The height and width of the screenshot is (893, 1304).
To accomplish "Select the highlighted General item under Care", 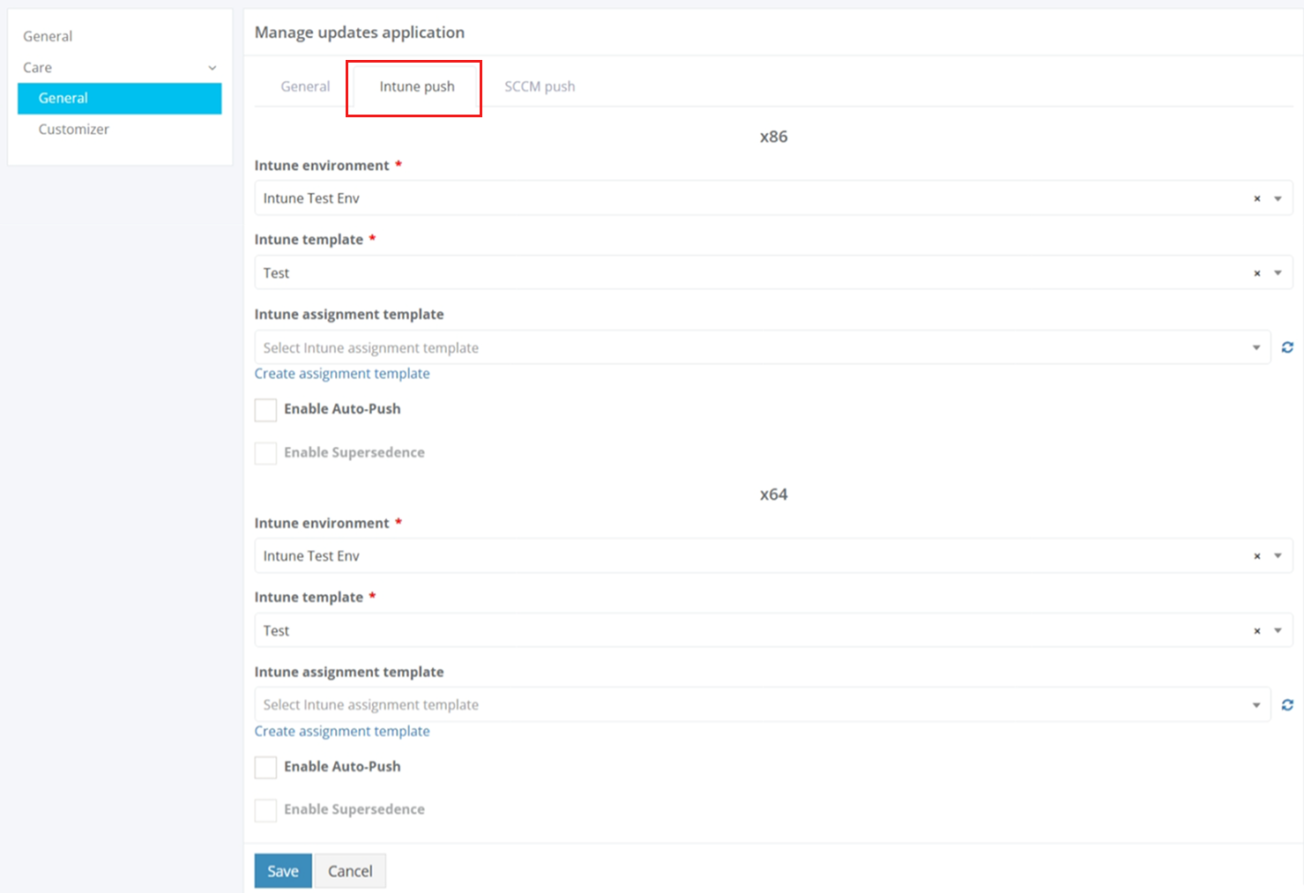I will coord(120,98).
